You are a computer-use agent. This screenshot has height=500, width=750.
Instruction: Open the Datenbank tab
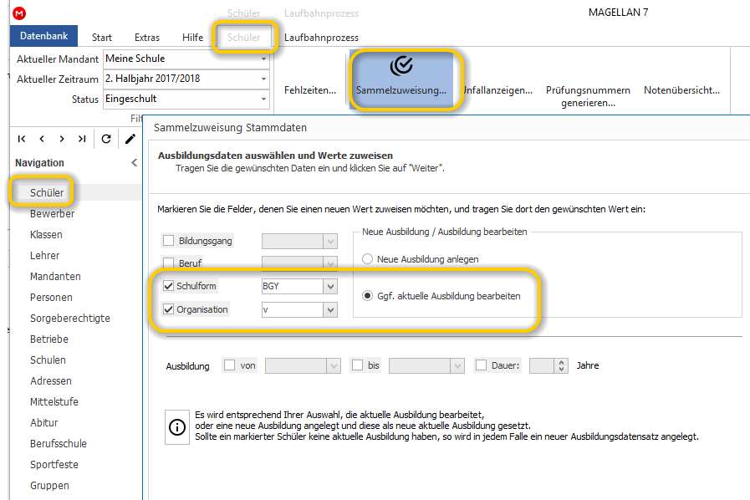[x=44, y=36]
